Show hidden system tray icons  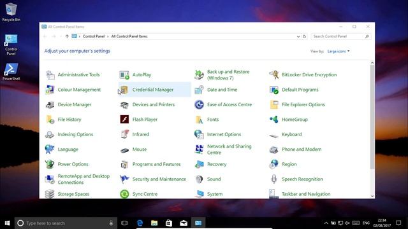tap(326, 223)
